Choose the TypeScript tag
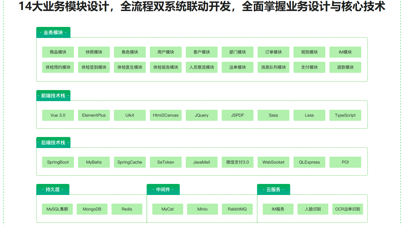 [345, 115]
